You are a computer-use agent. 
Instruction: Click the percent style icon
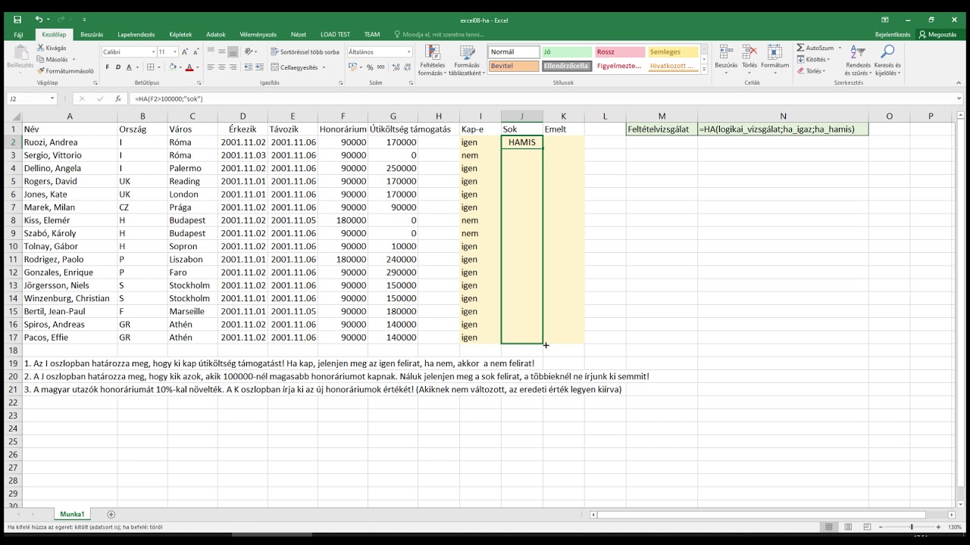coord(370,67)
